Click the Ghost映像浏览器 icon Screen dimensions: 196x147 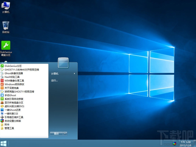pos(2,73)
